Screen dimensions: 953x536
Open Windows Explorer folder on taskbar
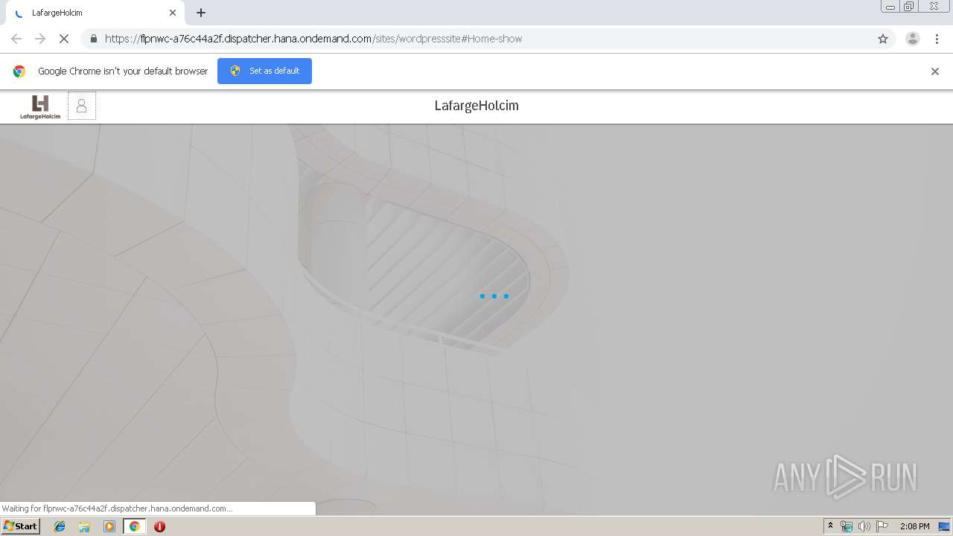(x=84, y=526)
